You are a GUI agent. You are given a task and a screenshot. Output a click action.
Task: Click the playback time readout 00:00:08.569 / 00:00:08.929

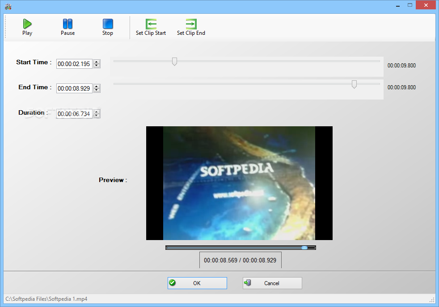pyautogui.click(x=240, y=260)
